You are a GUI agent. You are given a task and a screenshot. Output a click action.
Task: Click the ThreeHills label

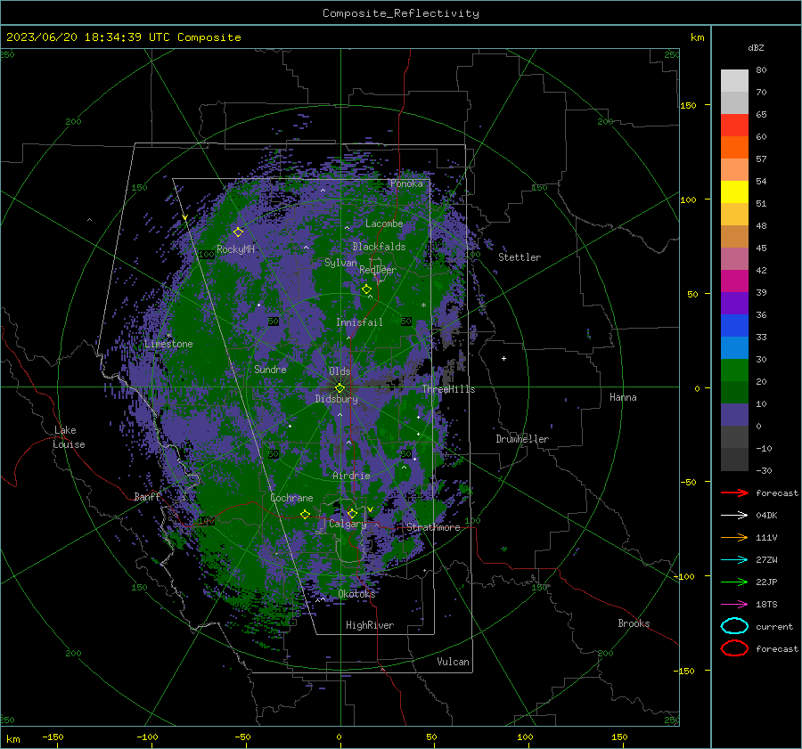pos(448,389)
